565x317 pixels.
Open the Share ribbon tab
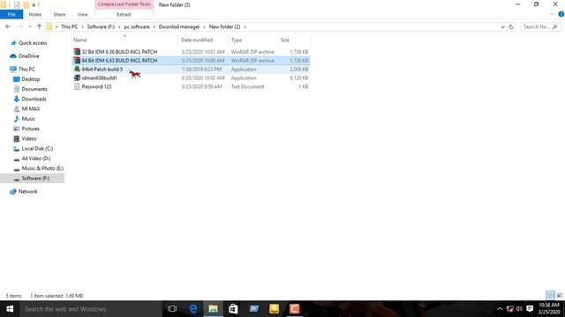[x=59, y=14]
